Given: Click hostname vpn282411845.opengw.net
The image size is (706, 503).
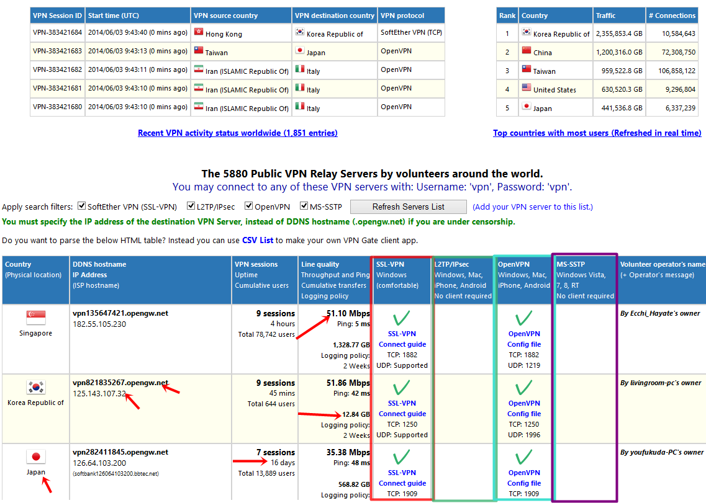Looking at the screenshot, I should 120,452.
